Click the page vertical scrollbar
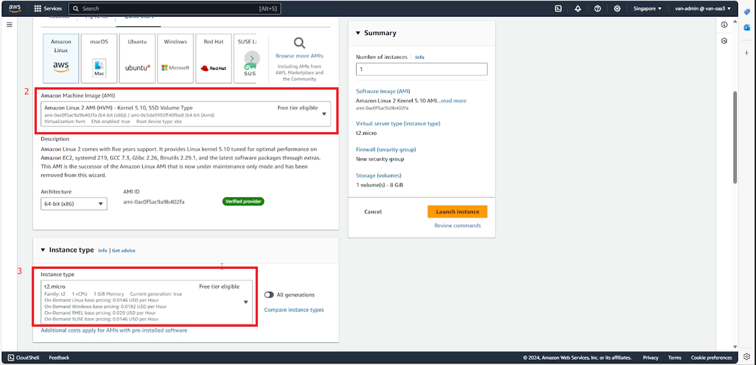 (735, 137)
